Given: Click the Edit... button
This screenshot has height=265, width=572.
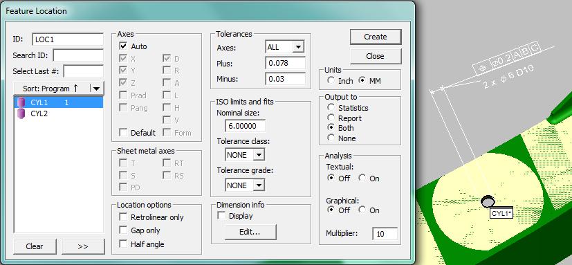Looking at the screenshot, I should coord(250,232).
